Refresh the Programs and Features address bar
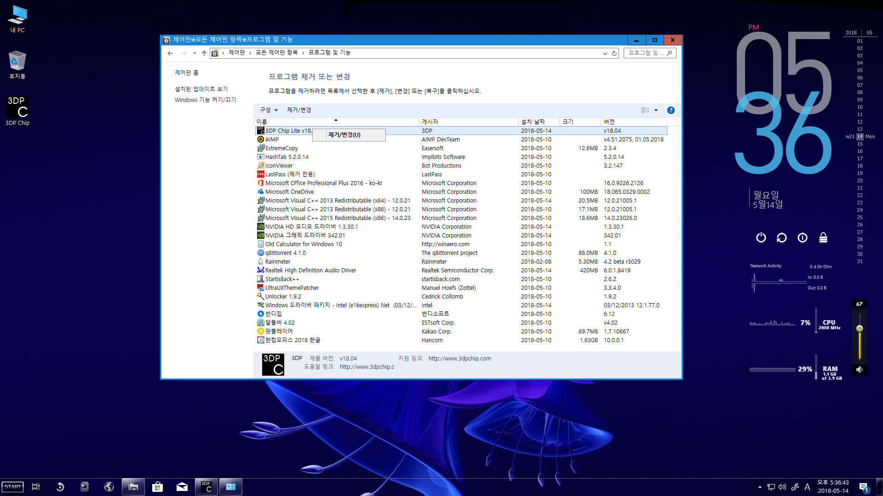The width and height of the screenshot is (883, 496). tap(614, 53)
